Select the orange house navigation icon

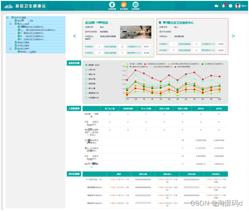click(x=124, y=4)
